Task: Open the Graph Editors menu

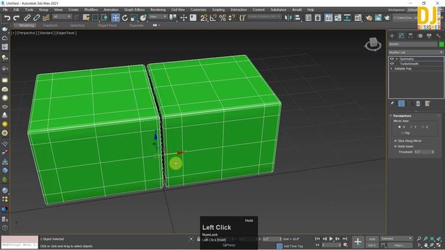Action: point(134,10)
